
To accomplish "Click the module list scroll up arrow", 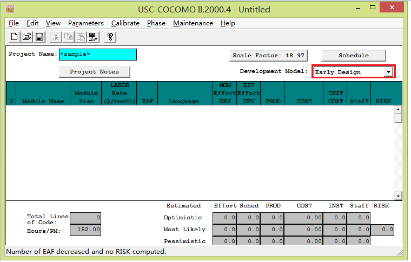I will click(398, 110).
